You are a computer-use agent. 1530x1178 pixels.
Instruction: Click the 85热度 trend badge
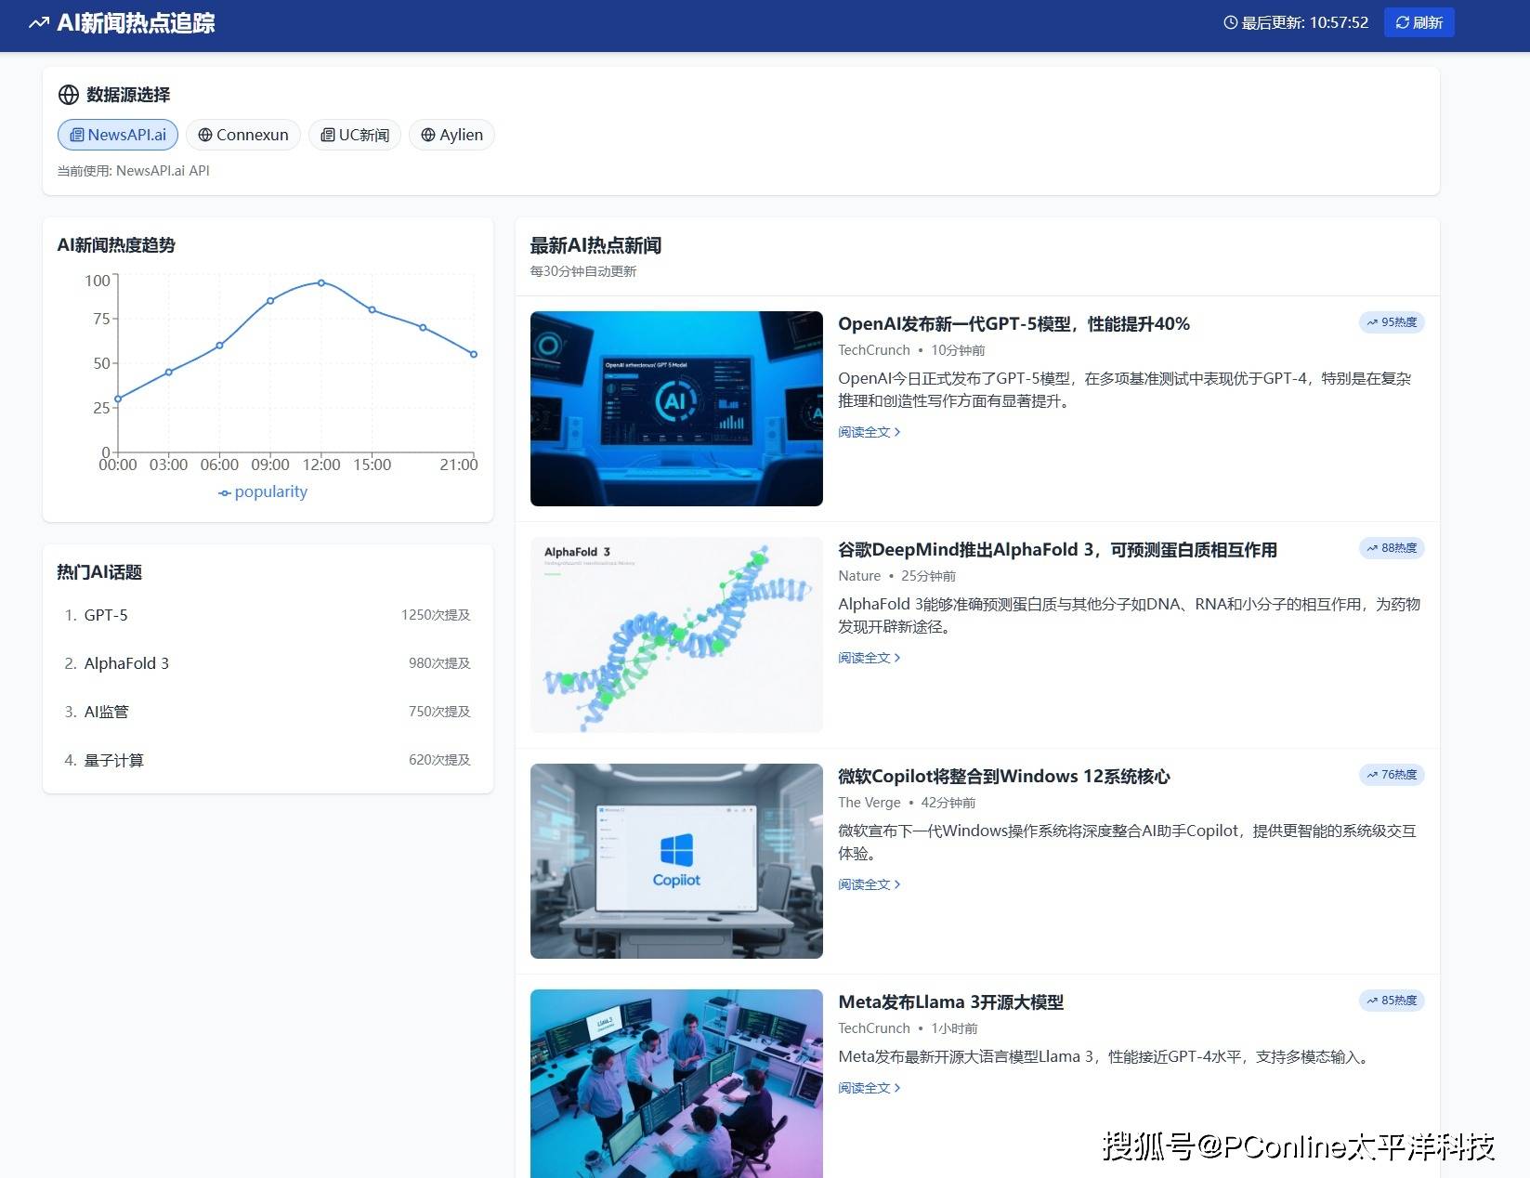coord(1391,1001)
